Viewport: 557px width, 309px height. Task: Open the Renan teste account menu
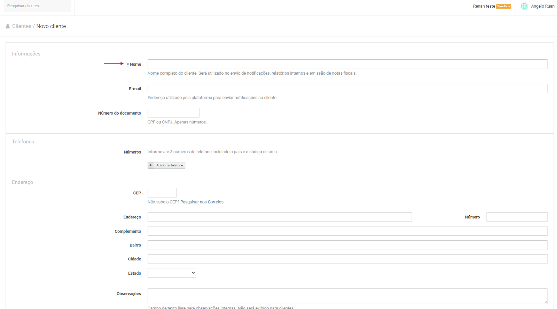[x=484, y=6]
